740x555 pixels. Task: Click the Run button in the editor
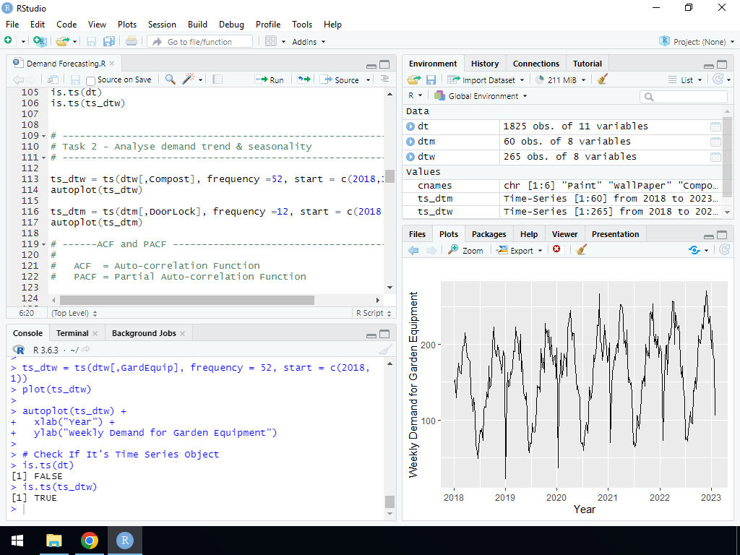click(271, 79)
